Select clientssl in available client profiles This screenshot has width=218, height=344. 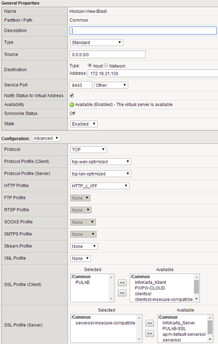(143, 294)
